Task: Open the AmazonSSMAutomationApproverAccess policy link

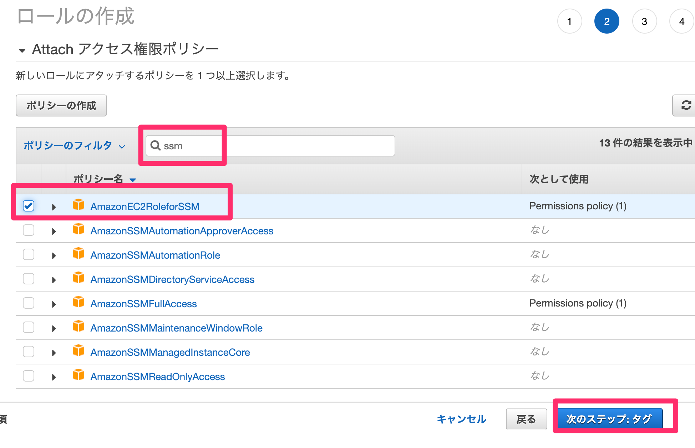Action: coord(182,231)
